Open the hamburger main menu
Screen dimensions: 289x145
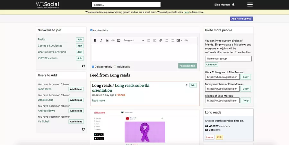point(250,5)
